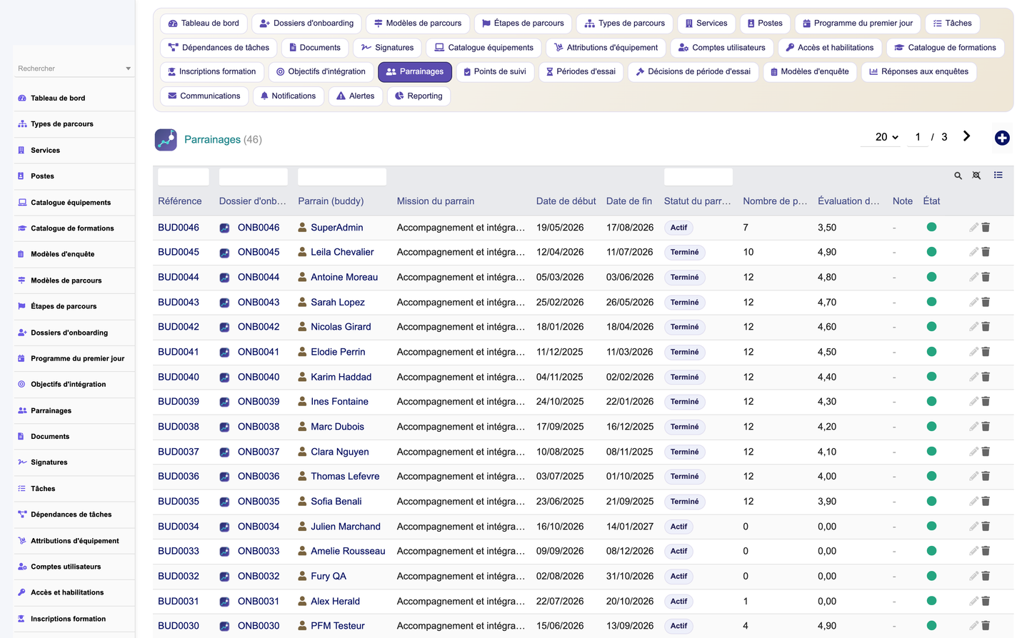
Task: Switch to Points de suivi tab
Action: pos(495,72)
